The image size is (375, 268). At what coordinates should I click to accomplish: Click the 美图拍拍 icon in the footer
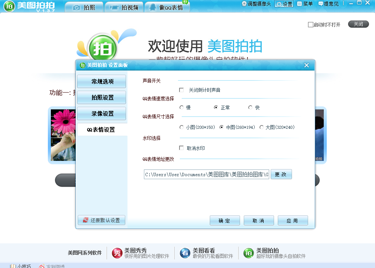click(249, 253)
